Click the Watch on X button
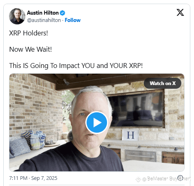 [163, 83]
